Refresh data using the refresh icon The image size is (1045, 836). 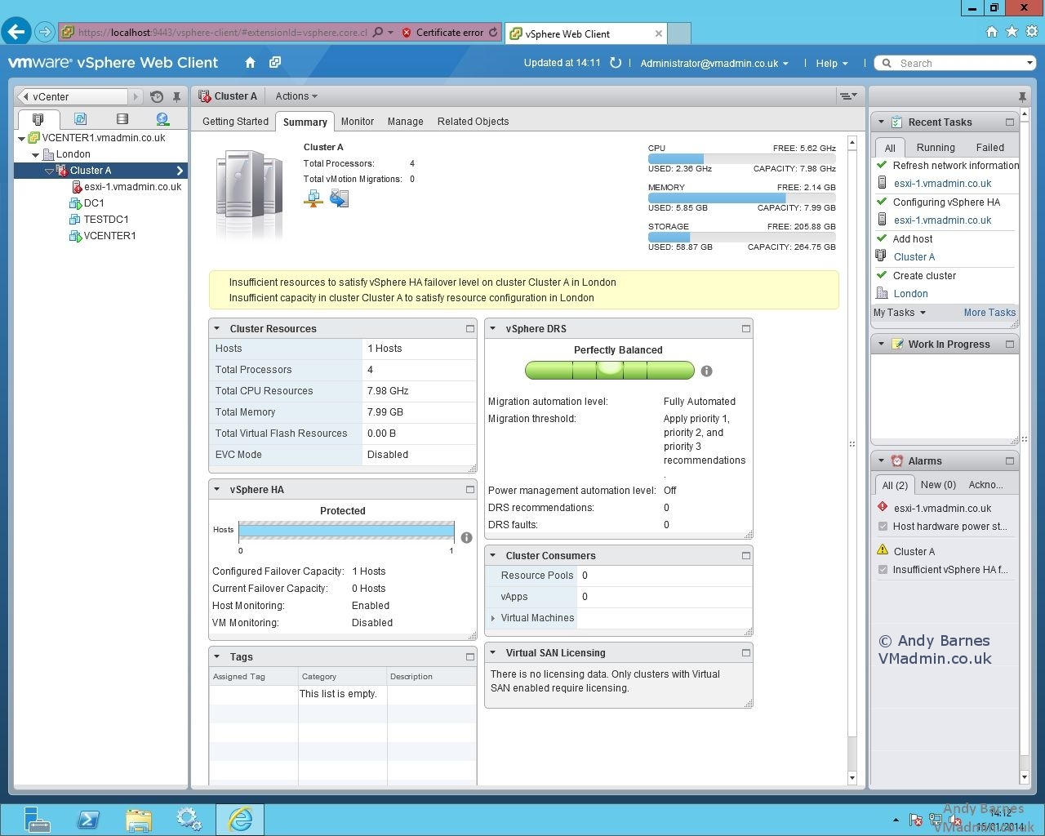615,63
